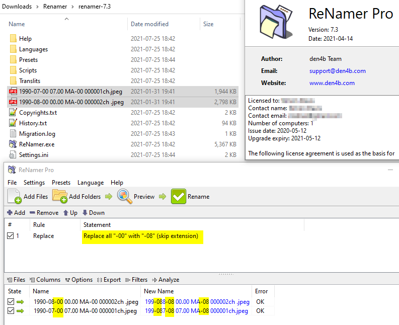Click JPG icon of 000001ch.jpeg file
399x325 pixels.
pyautogui.click(x=13, y=92)
